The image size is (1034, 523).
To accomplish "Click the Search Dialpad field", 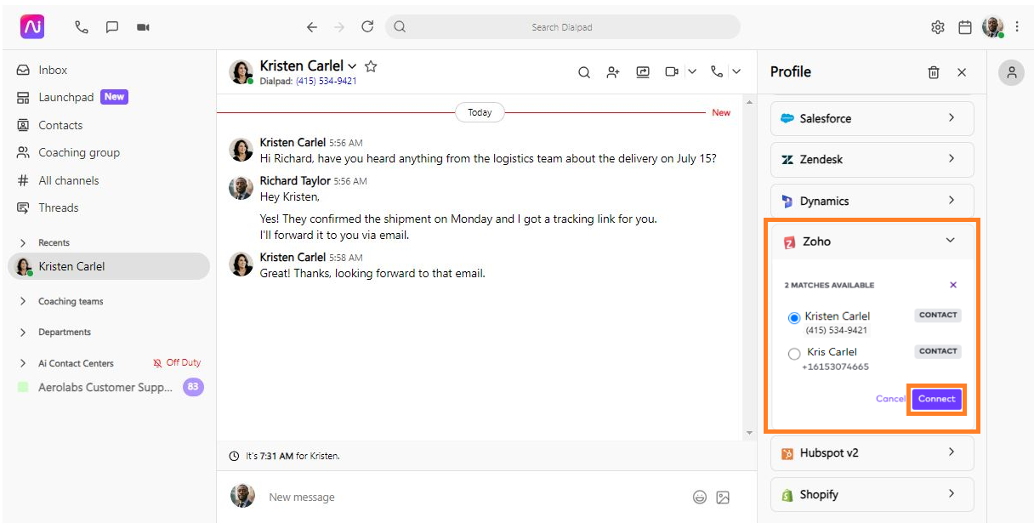I will [x=562, y=27].
